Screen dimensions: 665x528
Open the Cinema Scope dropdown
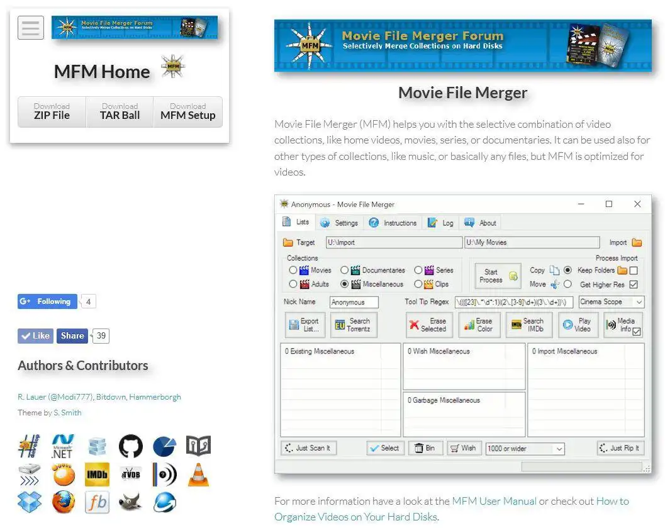click(x=611, y=302)
